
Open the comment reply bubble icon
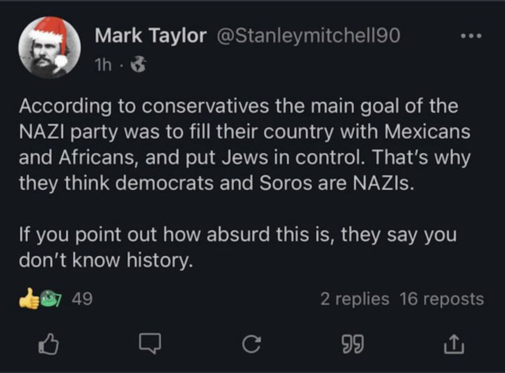point(150,343)
